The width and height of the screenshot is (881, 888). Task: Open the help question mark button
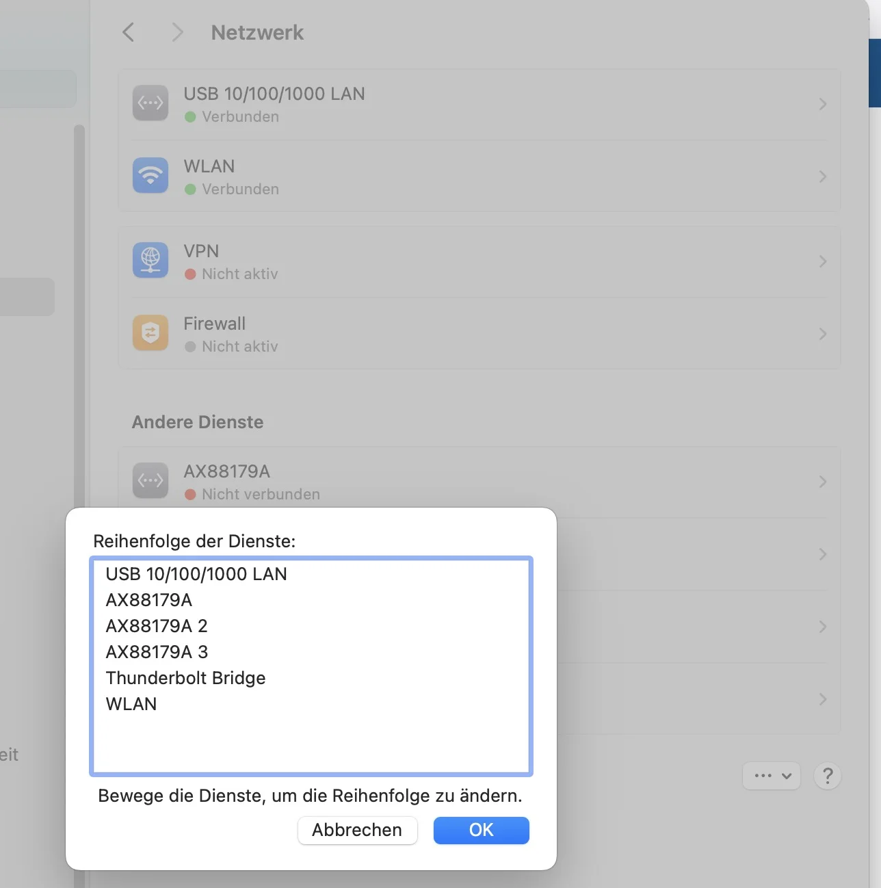tap(828, 776)
